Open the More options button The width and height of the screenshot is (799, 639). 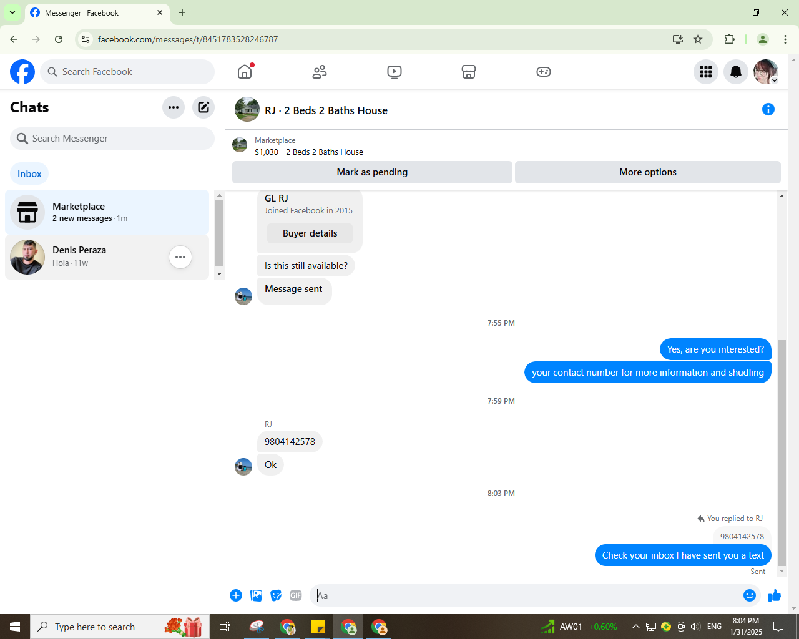click(x=648, y=172)
